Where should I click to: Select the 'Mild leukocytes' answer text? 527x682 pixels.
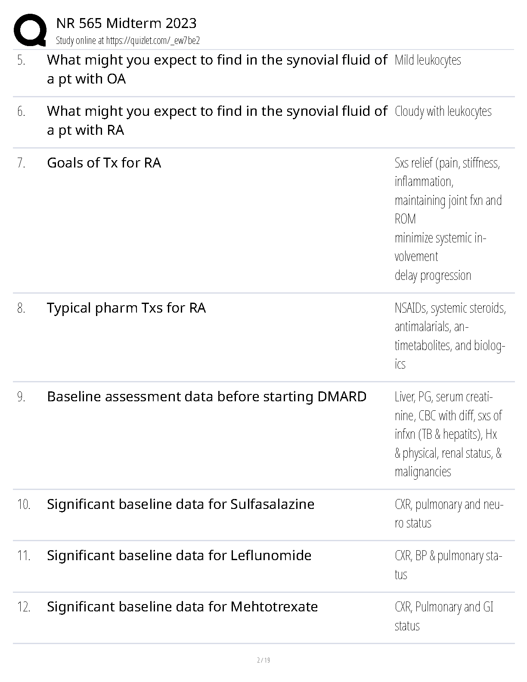[428, 60]
